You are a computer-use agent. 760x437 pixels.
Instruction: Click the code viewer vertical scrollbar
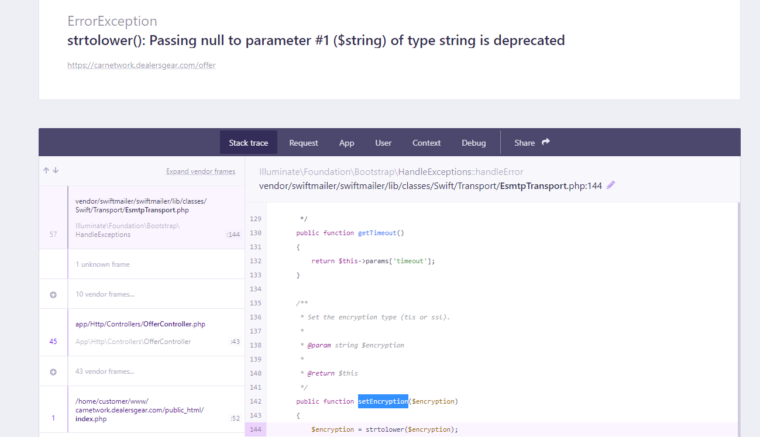tap(738, 319)
